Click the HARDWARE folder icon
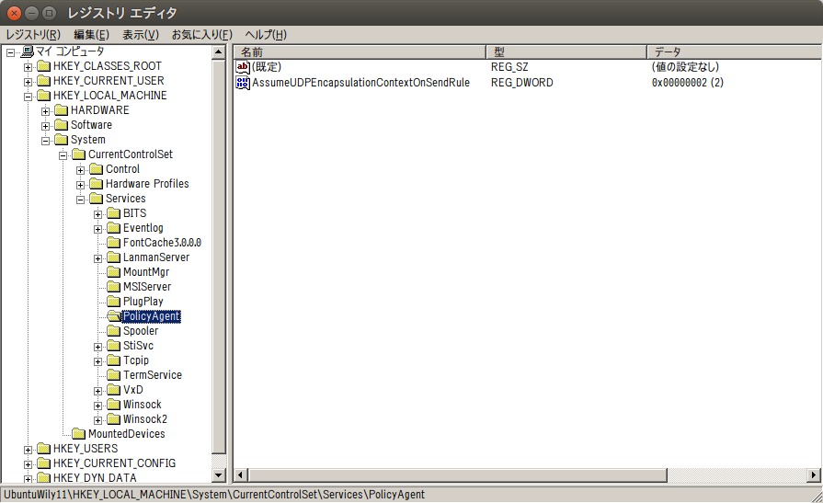 62,110
